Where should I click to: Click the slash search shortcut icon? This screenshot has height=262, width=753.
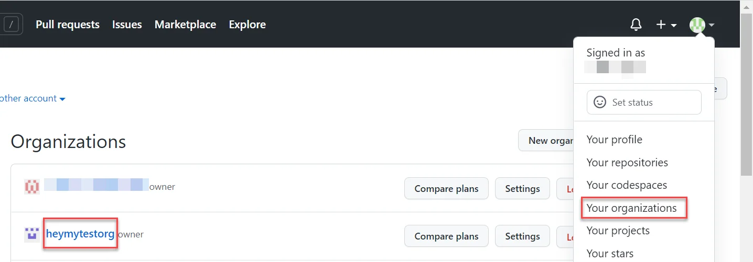pyautogui.click(x=13, y=24)
